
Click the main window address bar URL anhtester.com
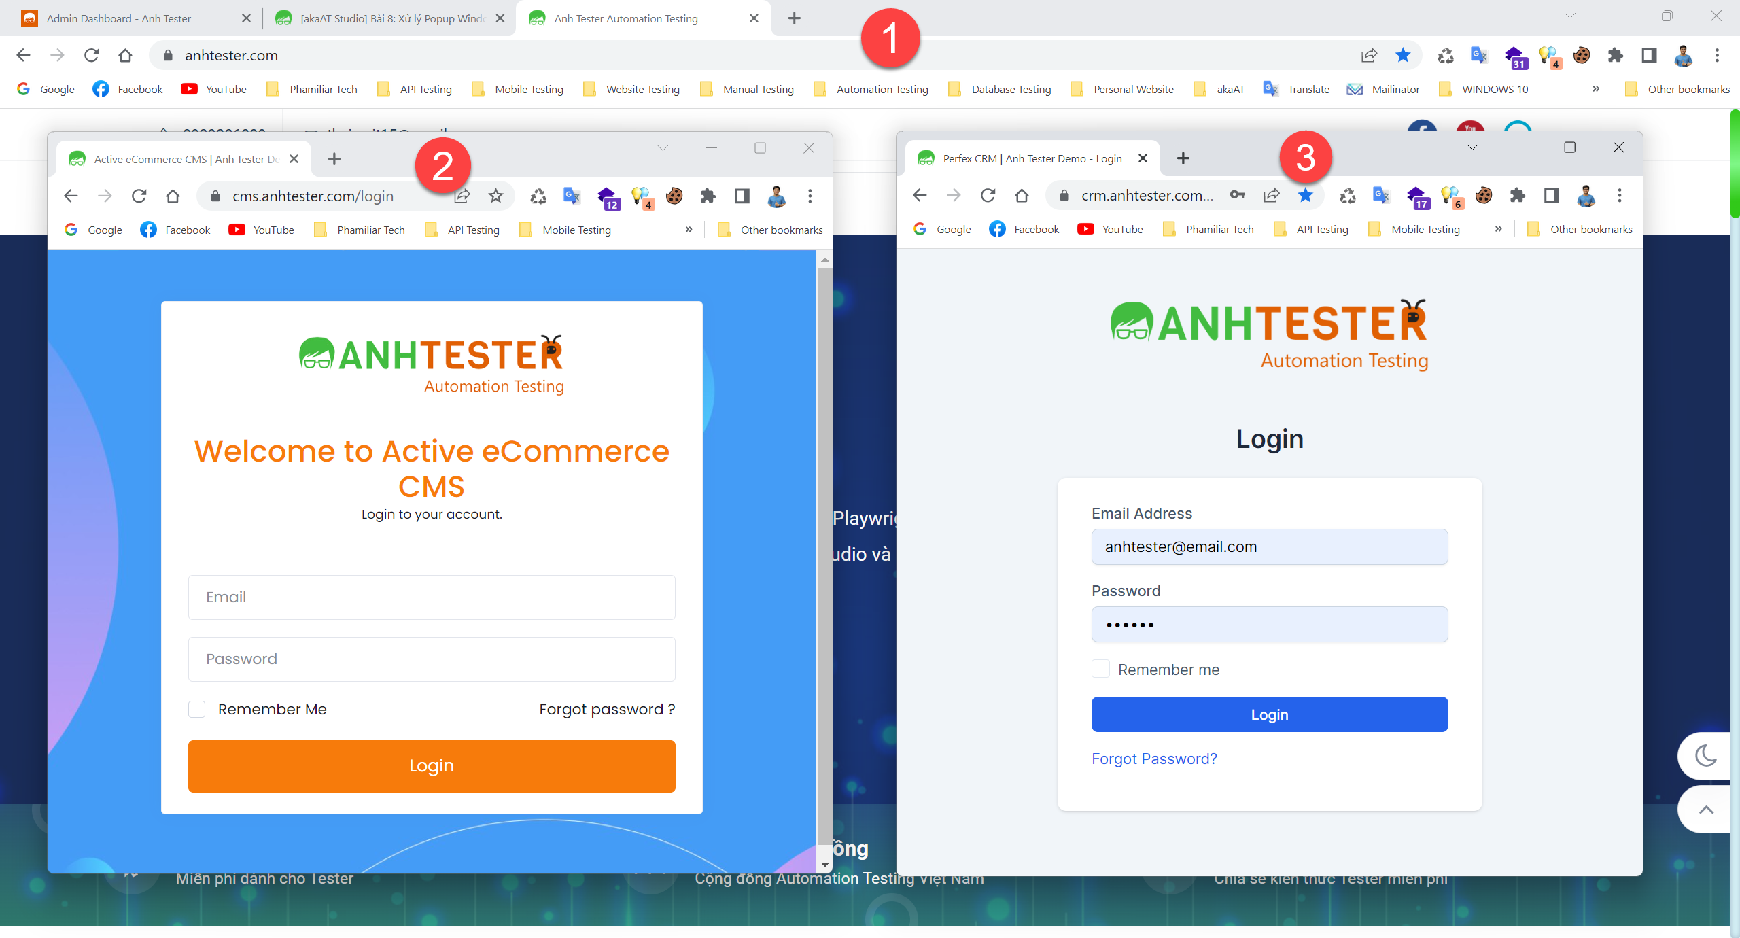click(231, 55)
